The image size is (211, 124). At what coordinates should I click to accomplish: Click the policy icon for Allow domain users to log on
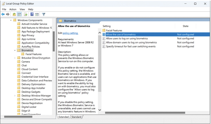(104, 43)
